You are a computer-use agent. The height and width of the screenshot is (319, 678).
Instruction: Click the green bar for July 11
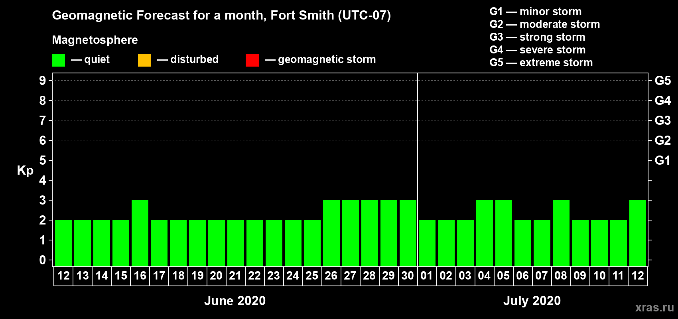619,243
